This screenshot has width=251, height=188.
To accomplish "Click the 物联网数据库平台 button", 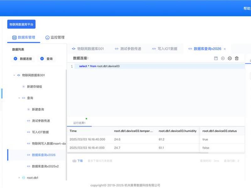I will [x=21, y=24].
